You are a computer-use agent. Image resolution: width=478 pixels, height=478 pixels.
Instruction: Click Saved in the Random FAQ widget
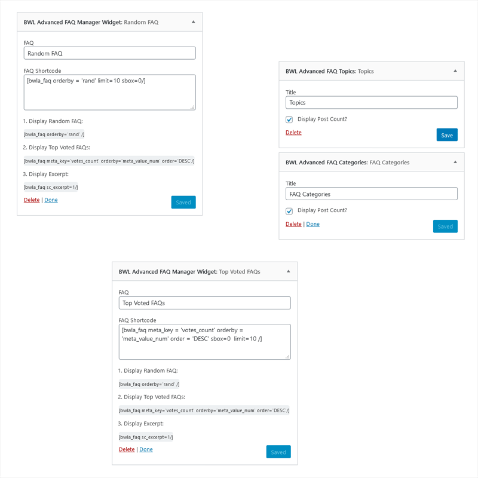[x=183, y=202]
